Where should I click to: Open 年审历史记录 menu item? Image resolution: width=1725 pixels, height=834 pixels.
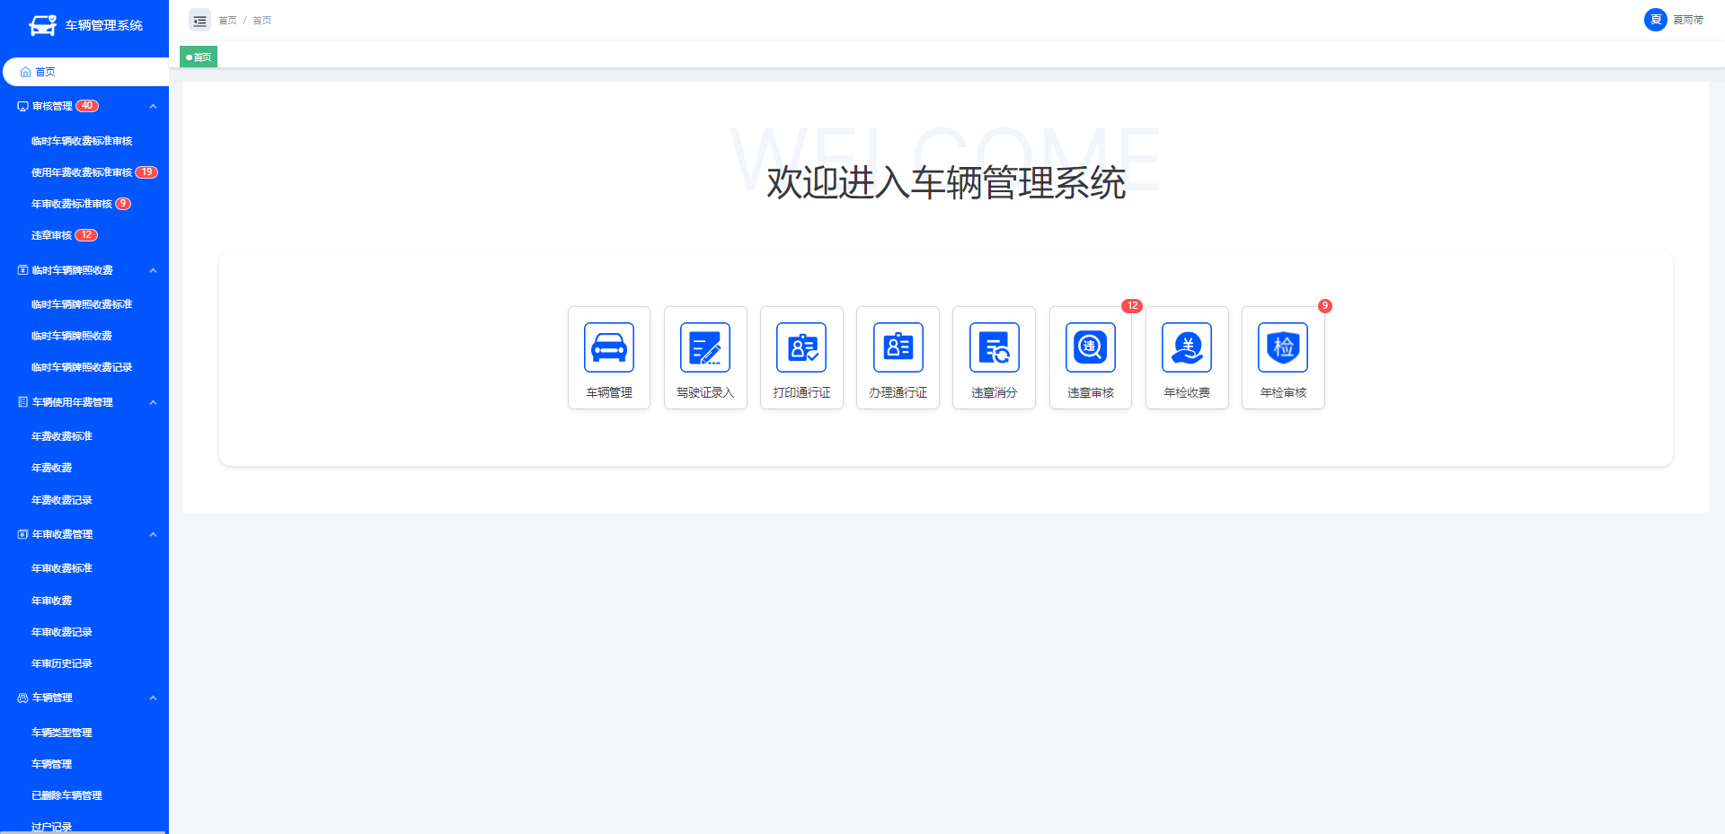(x=62, y=663)
